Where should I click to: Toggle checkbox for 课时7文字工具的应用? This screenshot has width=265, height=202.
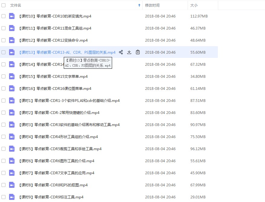click(4, 173)
